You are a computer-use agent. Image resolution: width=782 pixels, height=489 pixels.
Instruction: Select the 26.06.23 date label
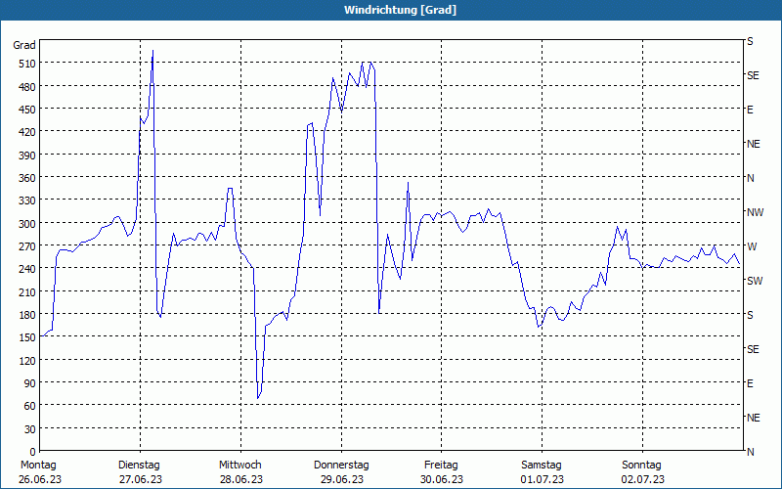[40, 479]
